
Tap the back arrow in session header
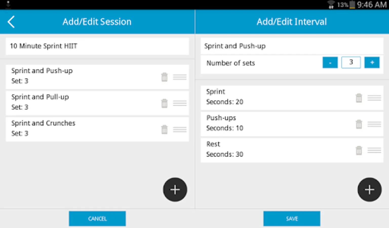click(11, 22)
